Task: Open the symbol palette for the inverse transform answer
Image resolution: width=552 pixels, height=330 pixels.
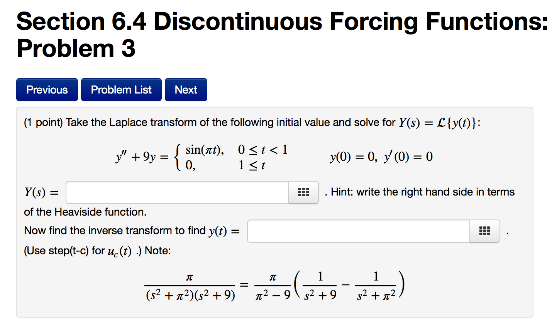Action: tap(484, 231)
